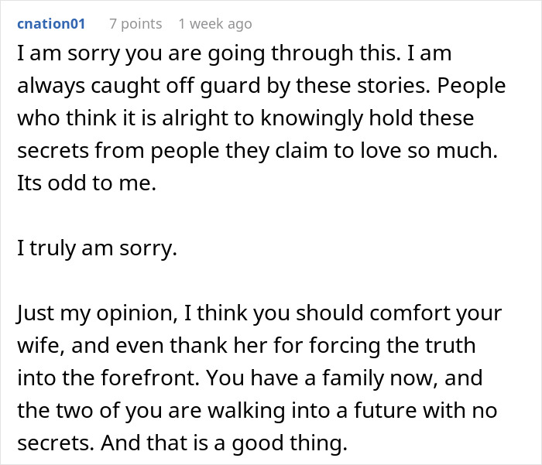The width and height of the screenshot is (542, 465).
Task: Click the sentence 'I truly am sorry.'
Action: tap(98, 251)
